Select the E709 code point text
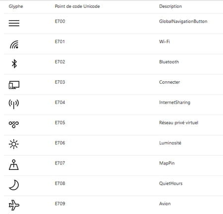Viewport: 223px width, 214px height. pyautogui.click(x=60, y=204)
